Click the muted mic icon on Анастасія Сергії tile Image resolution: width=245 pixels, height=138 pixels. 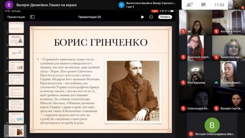tap(183, 57)
